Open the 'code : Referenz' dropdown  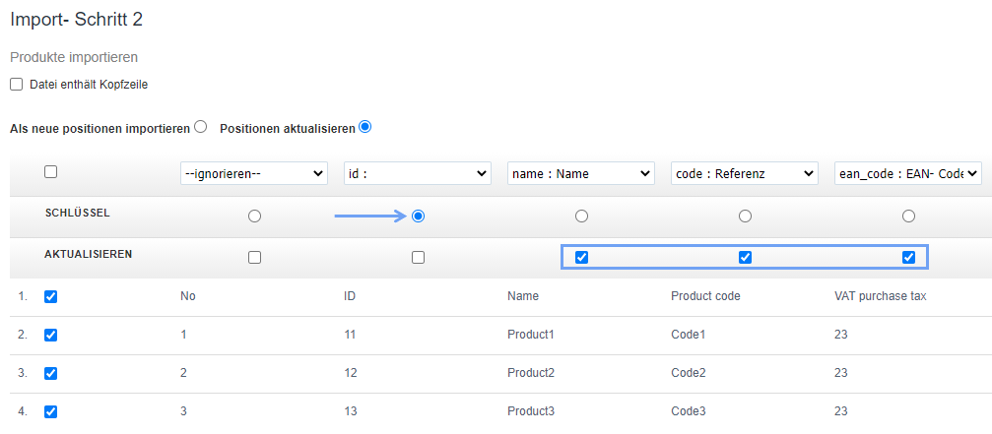(745, 173)
